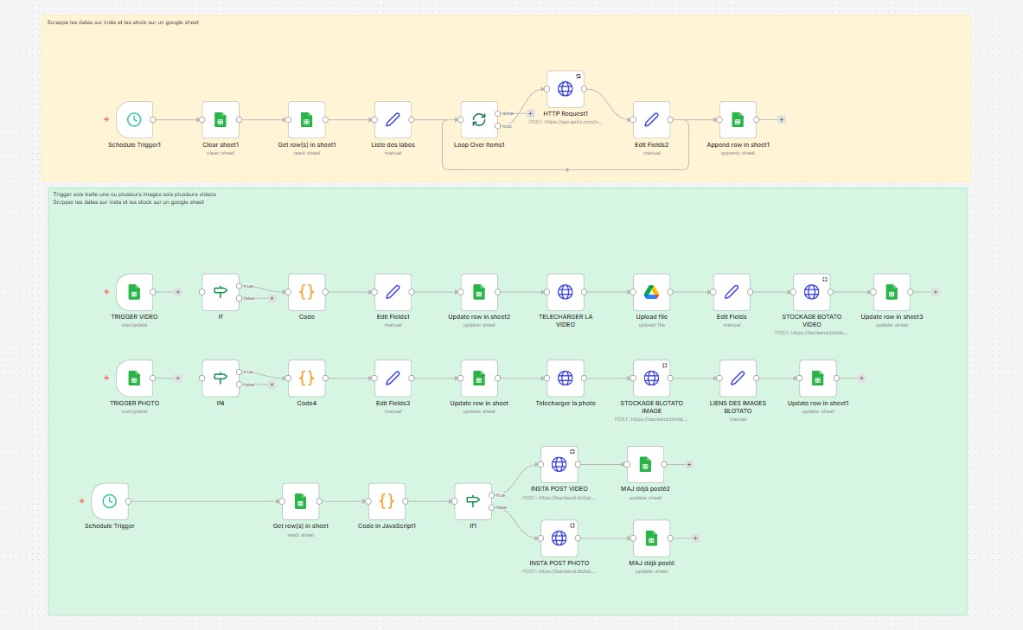This screenshot has width=1023, height=630.
Task: Open the TRIGGER VIDEO Google Sheets node
Action: (x=134, y=291)
